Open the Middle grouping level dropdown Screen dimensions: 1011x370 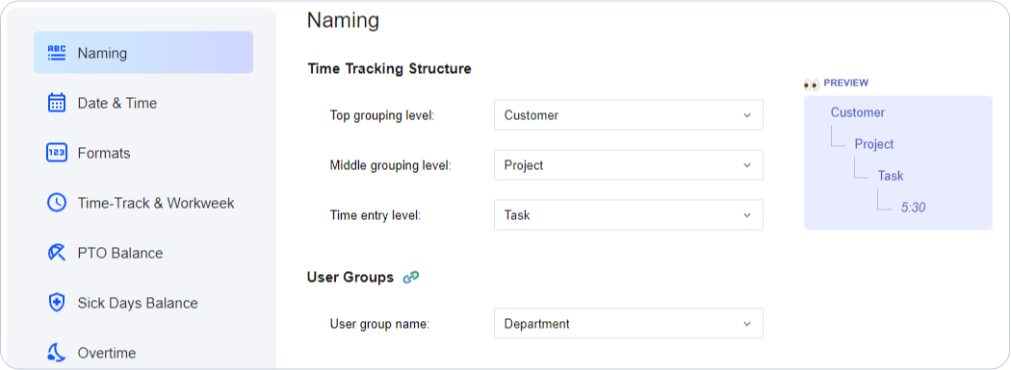pos(629,165)
